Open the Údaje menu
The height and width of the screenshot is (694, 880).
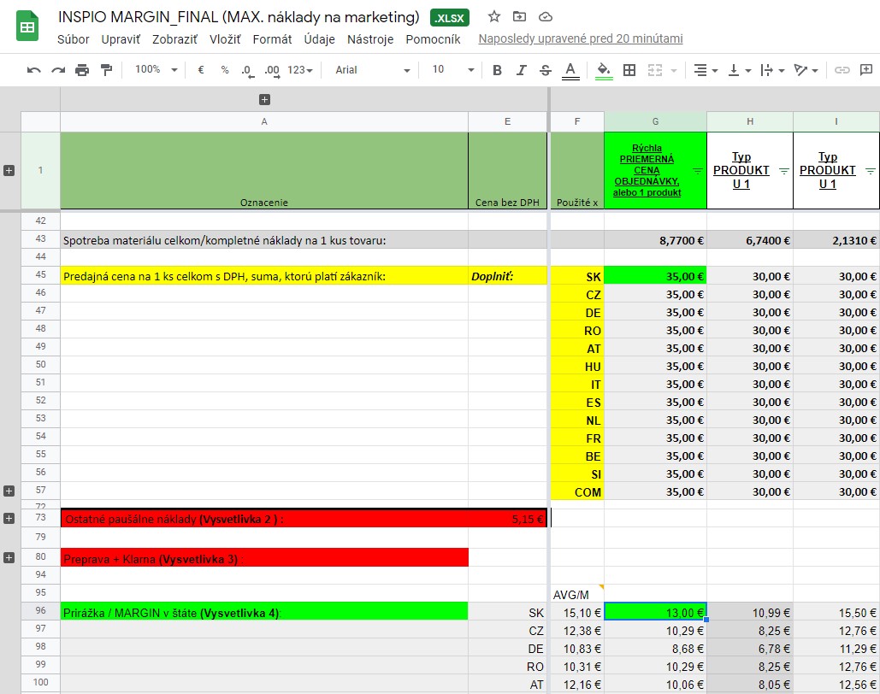coord(319,39)
